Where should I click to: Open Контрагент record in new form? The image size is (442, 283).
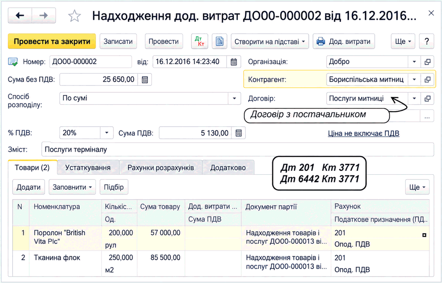coord(427,80)
